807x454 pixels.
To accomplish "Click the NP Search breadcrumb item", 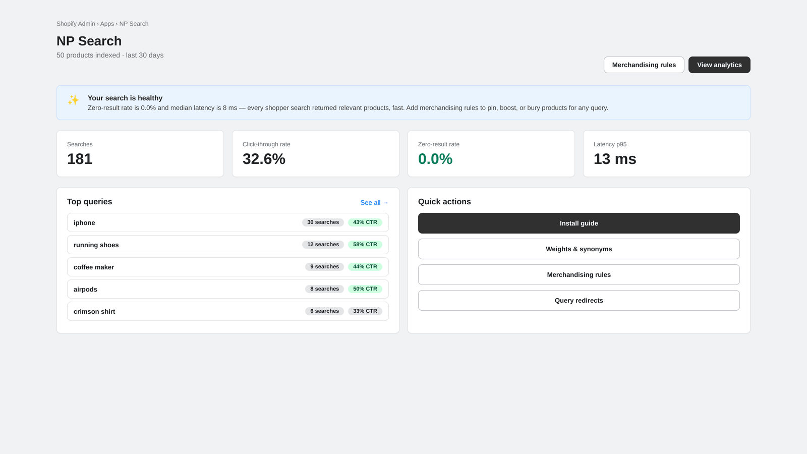I will tap(134, 24).
